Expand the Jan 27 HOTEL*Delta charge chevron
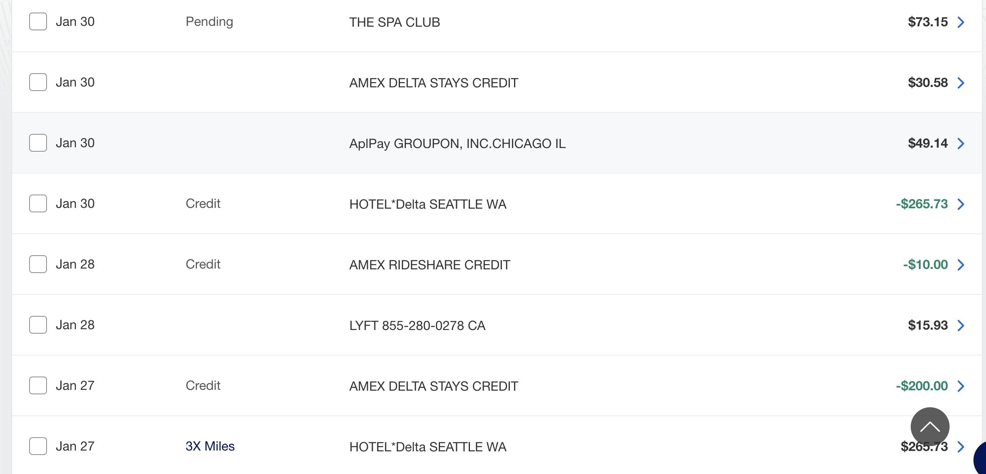This screenshot has width=986, height=474. tap(961, 447)
